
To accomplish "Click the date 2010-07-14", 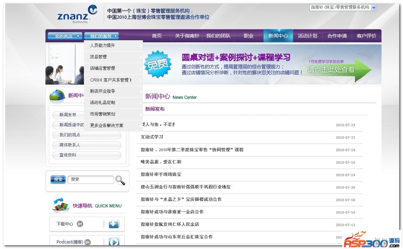I will pos(345,175).
